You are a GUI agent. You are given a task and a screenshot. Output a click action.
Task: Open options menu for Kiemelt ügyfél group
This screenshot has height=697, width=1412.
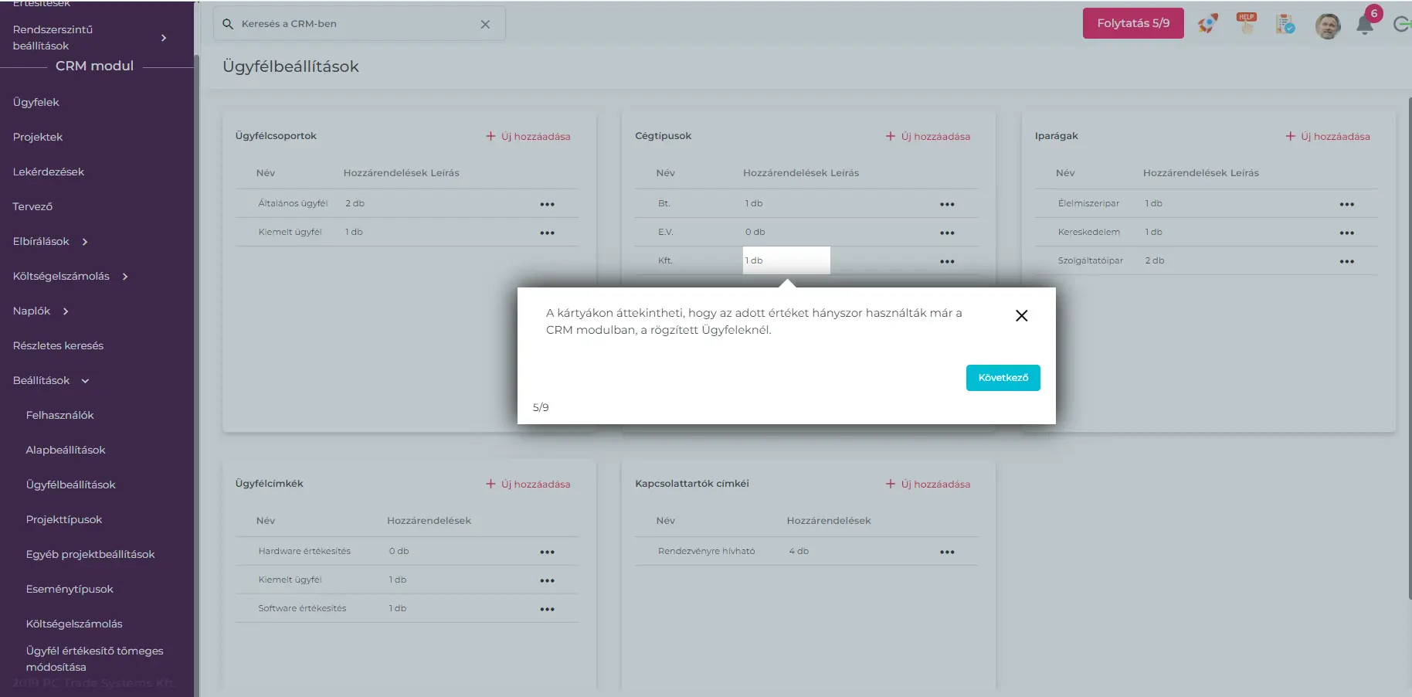[547, 233]
